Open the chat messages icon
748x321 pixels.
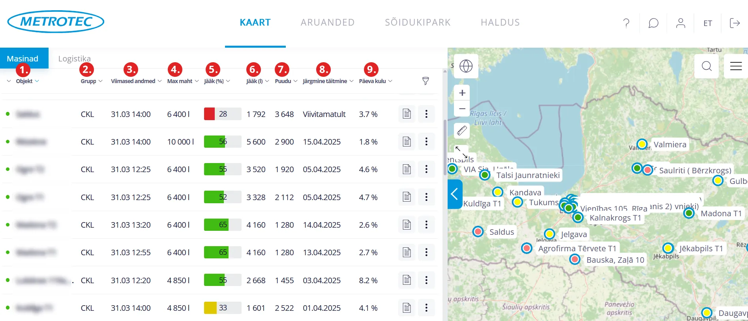pyautogui.click(x=653, y=23)
